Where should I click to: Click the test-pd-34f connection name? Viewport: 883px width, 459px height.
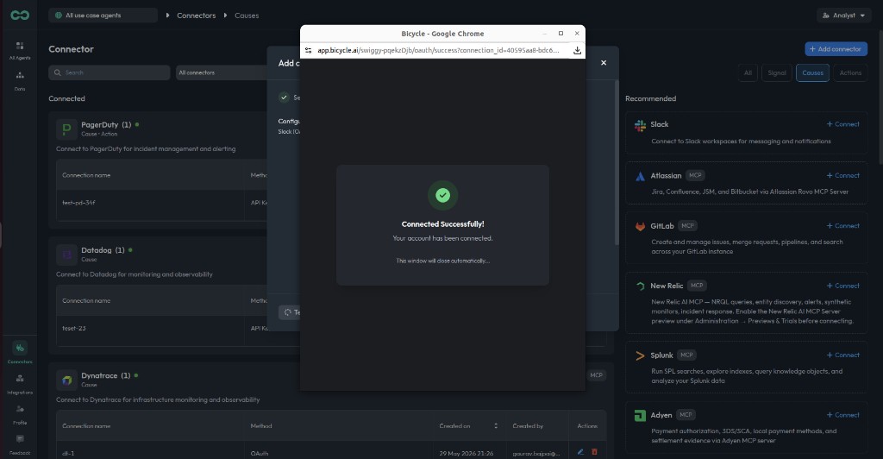coord(78,202)
